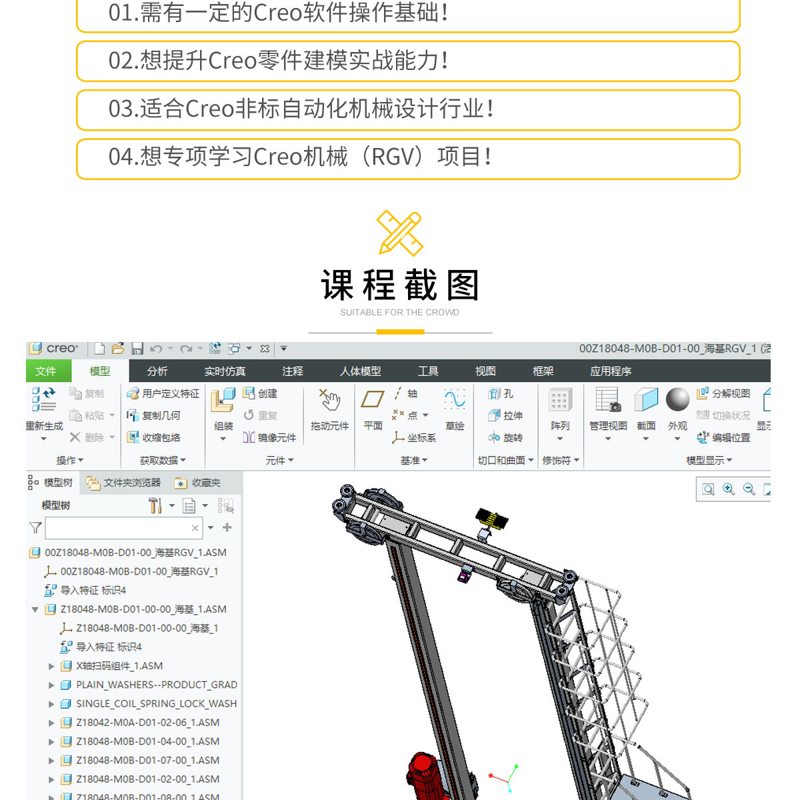Switch to Folder Browser (文件夹浏览器) tab

point(125,483)
